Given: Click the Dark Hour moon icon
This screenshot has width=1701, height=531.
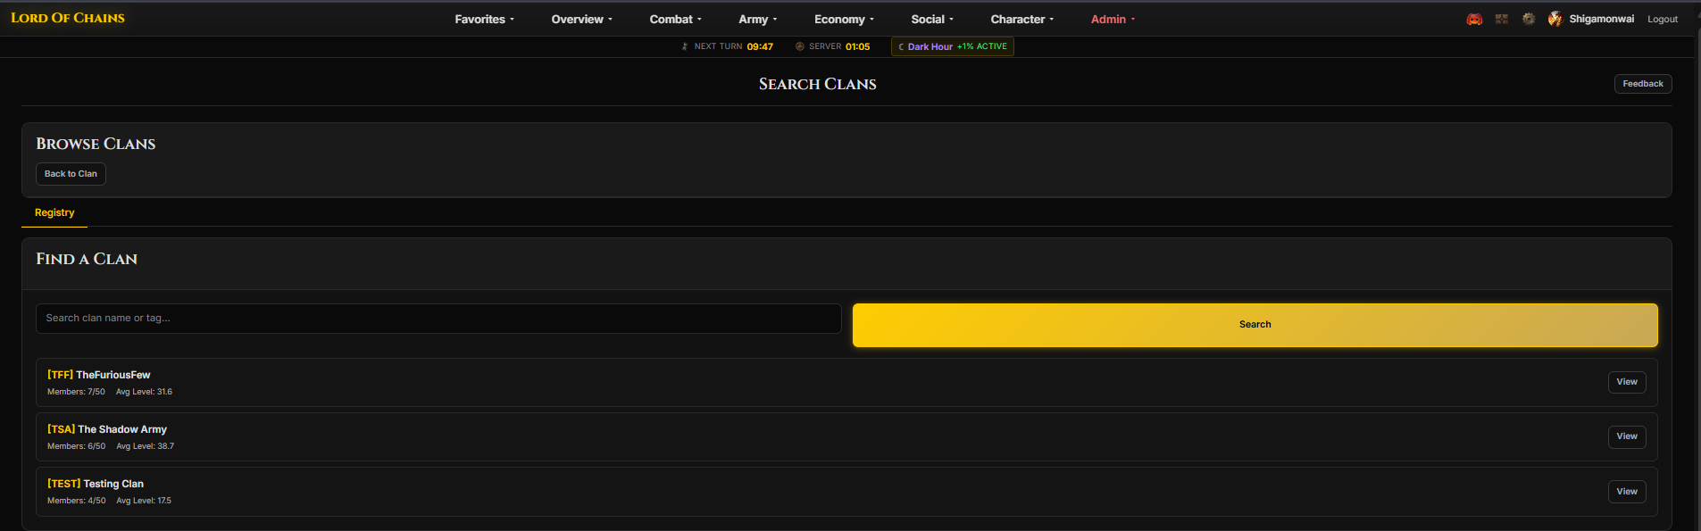Looking at the screenshot, I should point(901,46).
